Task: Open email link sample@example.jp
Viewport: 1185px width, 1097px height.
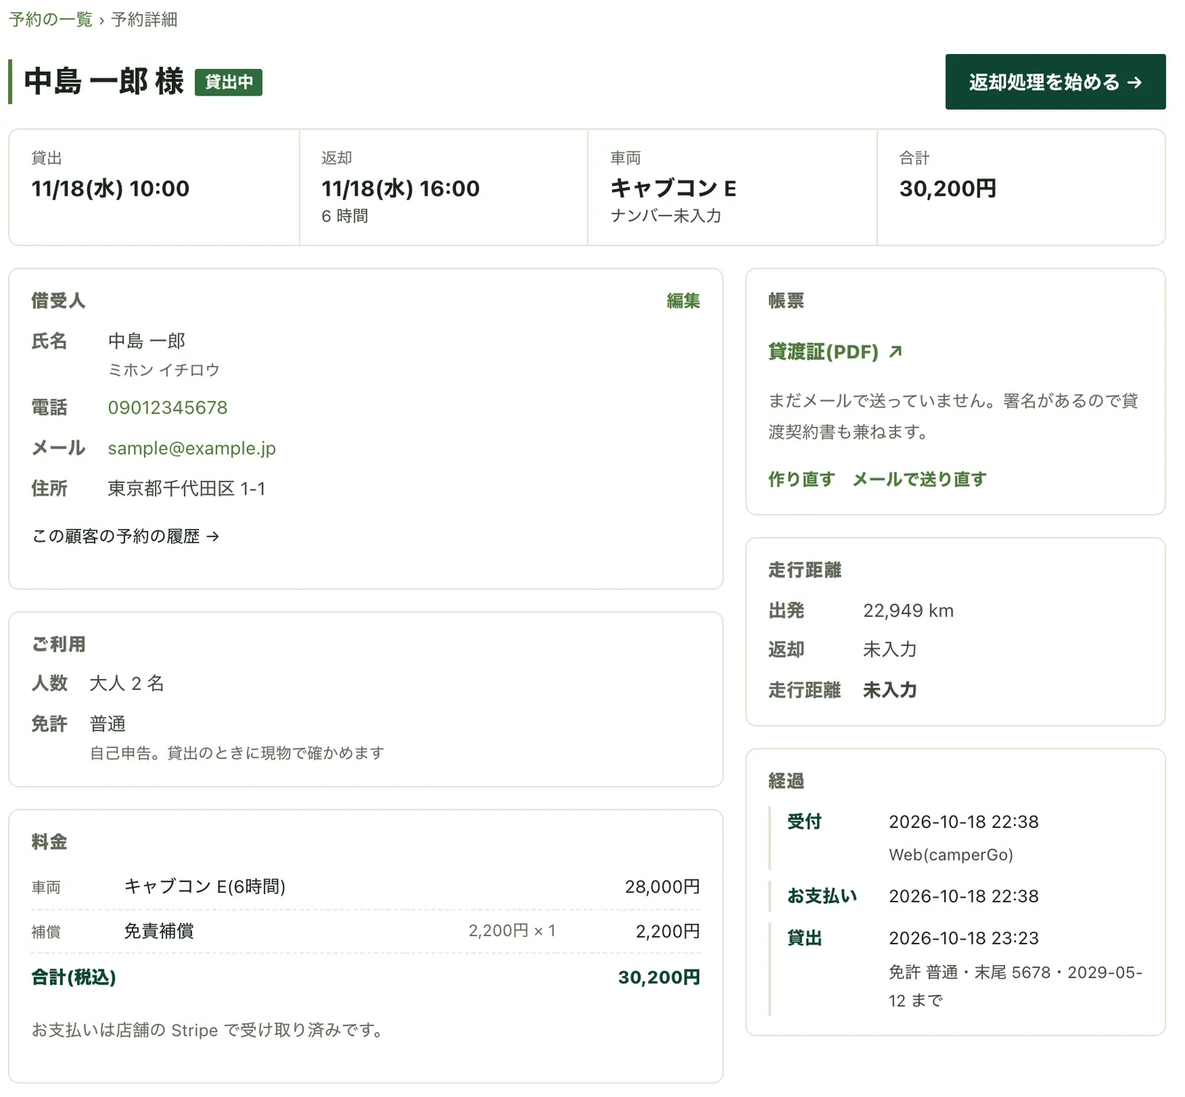Action: (192, 448)
